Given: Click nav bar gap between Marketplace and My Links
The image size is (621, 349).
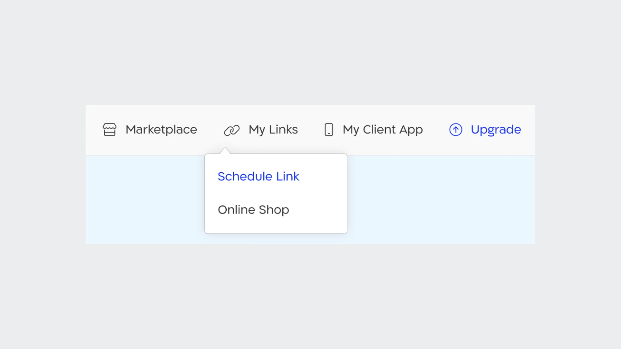Looking at the screenshot, I should click(210, 130).
